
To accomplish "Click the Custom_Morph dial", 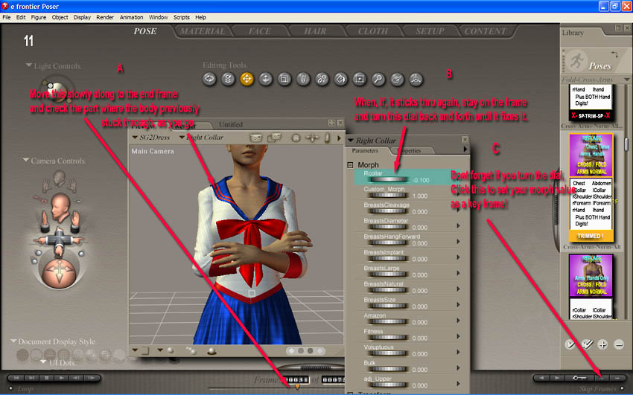I will click(x=388, y=196).
